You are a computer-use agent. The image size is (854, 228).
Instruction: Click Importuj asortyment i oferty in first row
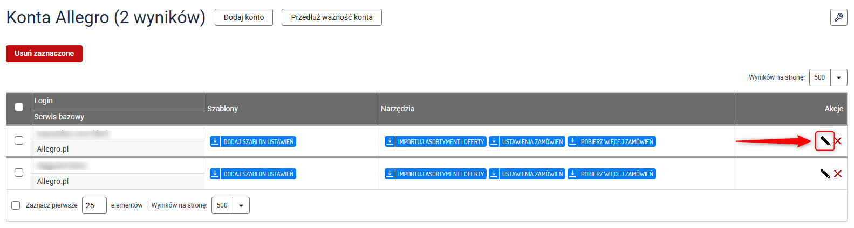tap(435, 141)
